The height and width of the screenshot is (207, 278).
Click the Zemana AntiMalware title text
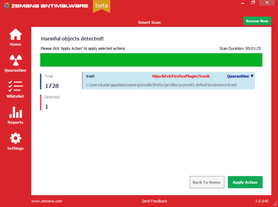[x=50, y=6]
